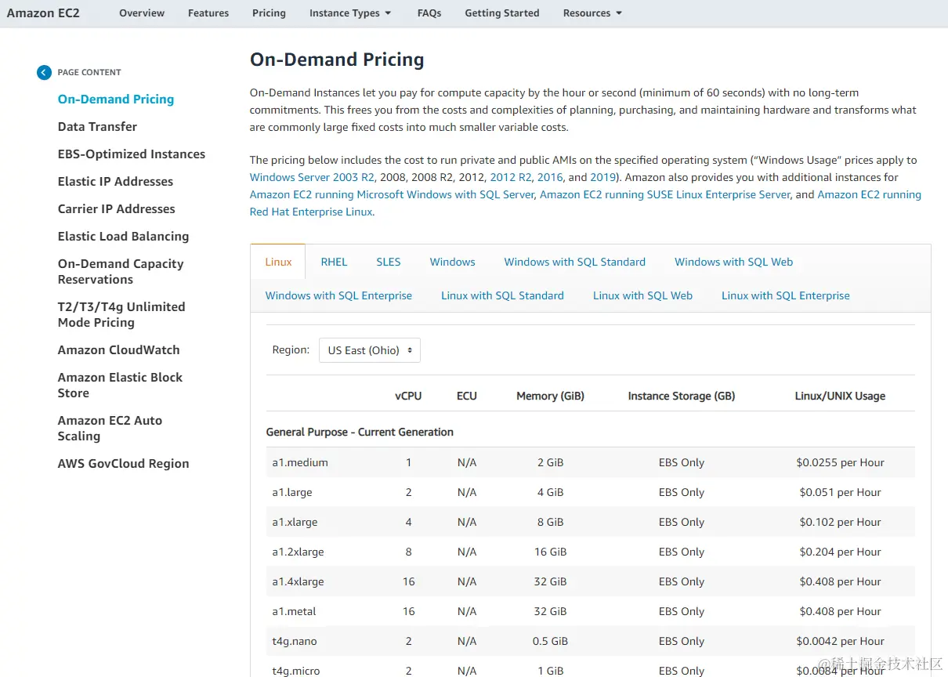Image resolution: width=948 pixels, height=677 pixels.
Task: Open the Region US East (Ohio) dropdown
Action: [x=370, y=350]
